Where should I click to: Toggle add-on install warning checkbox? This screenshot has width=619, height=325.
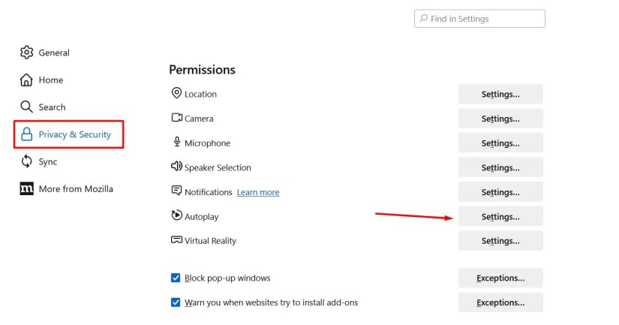pyautogui.click(x=176, y=302)
